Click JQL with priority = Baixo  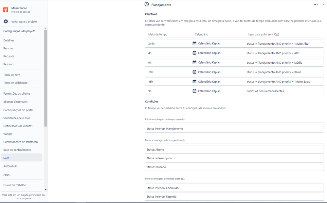[x=274, y=72]
